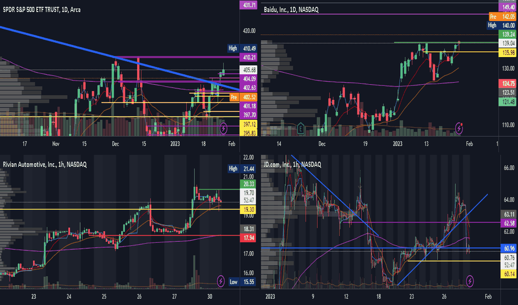Select the blue 60.96 price label
This screenshot has width=518, height=305.
pos(509,248)
